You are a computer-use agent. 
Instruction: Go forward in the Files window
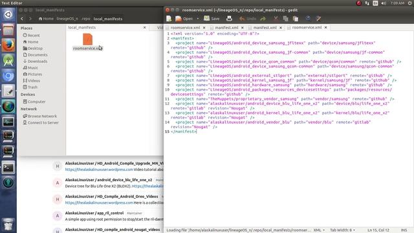pos(30,19)
